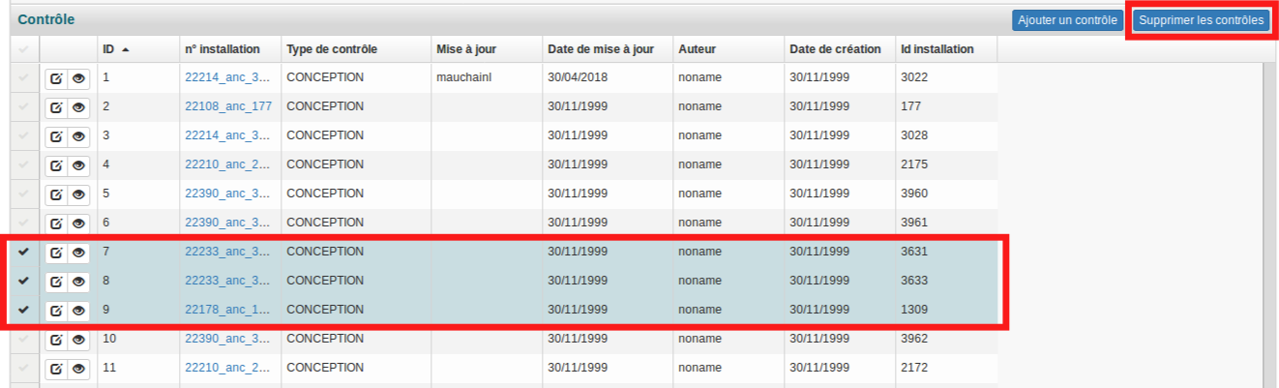Uncheck the selection mark for row ID 7
This screenshot has width=1279, height=388.
click(x=24, y=252)
